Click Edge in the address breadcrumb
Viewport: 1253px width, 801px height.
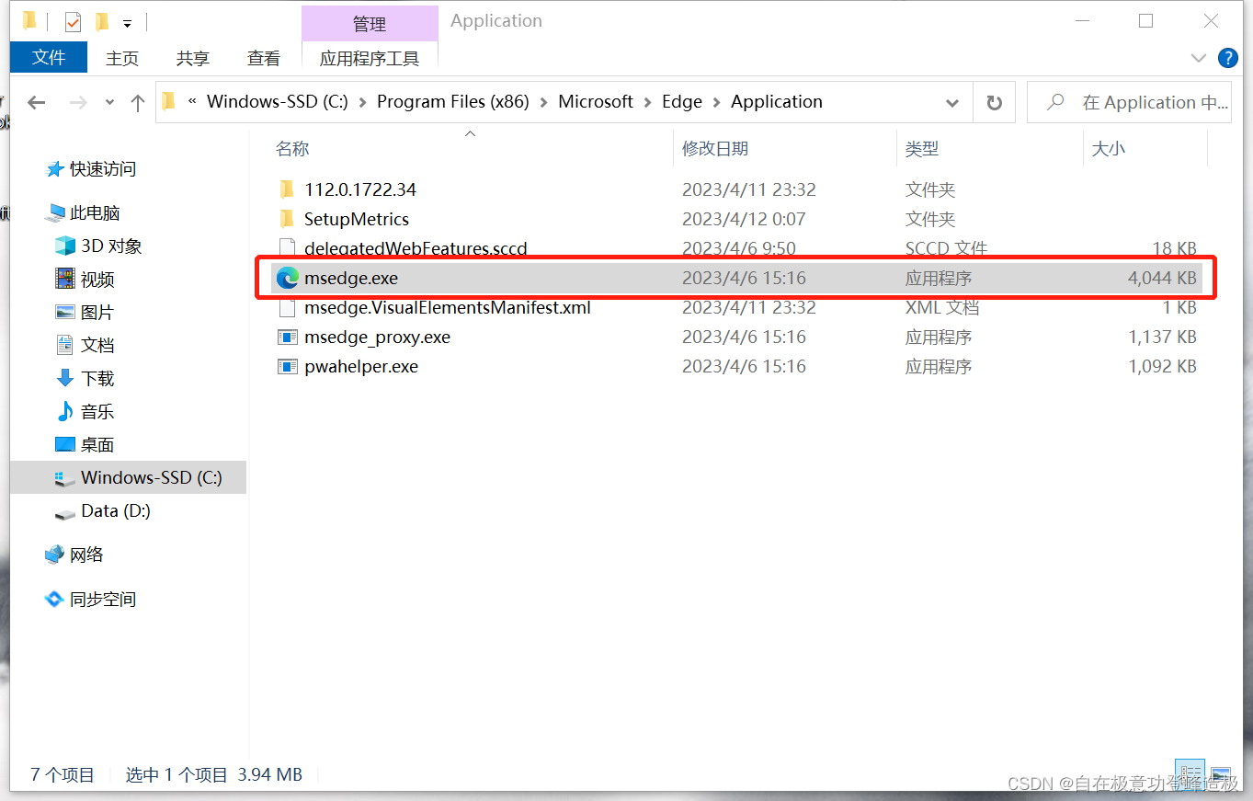pos(682,102)
